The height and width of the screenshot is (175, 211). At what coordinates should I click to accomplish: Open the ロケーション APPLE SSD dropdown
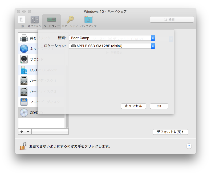point(112,46)
